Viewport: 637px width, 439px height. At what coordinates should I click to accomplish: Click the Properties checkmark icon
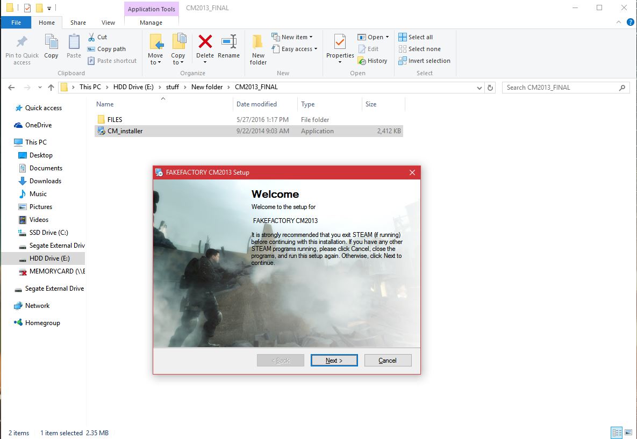(340, 41)
